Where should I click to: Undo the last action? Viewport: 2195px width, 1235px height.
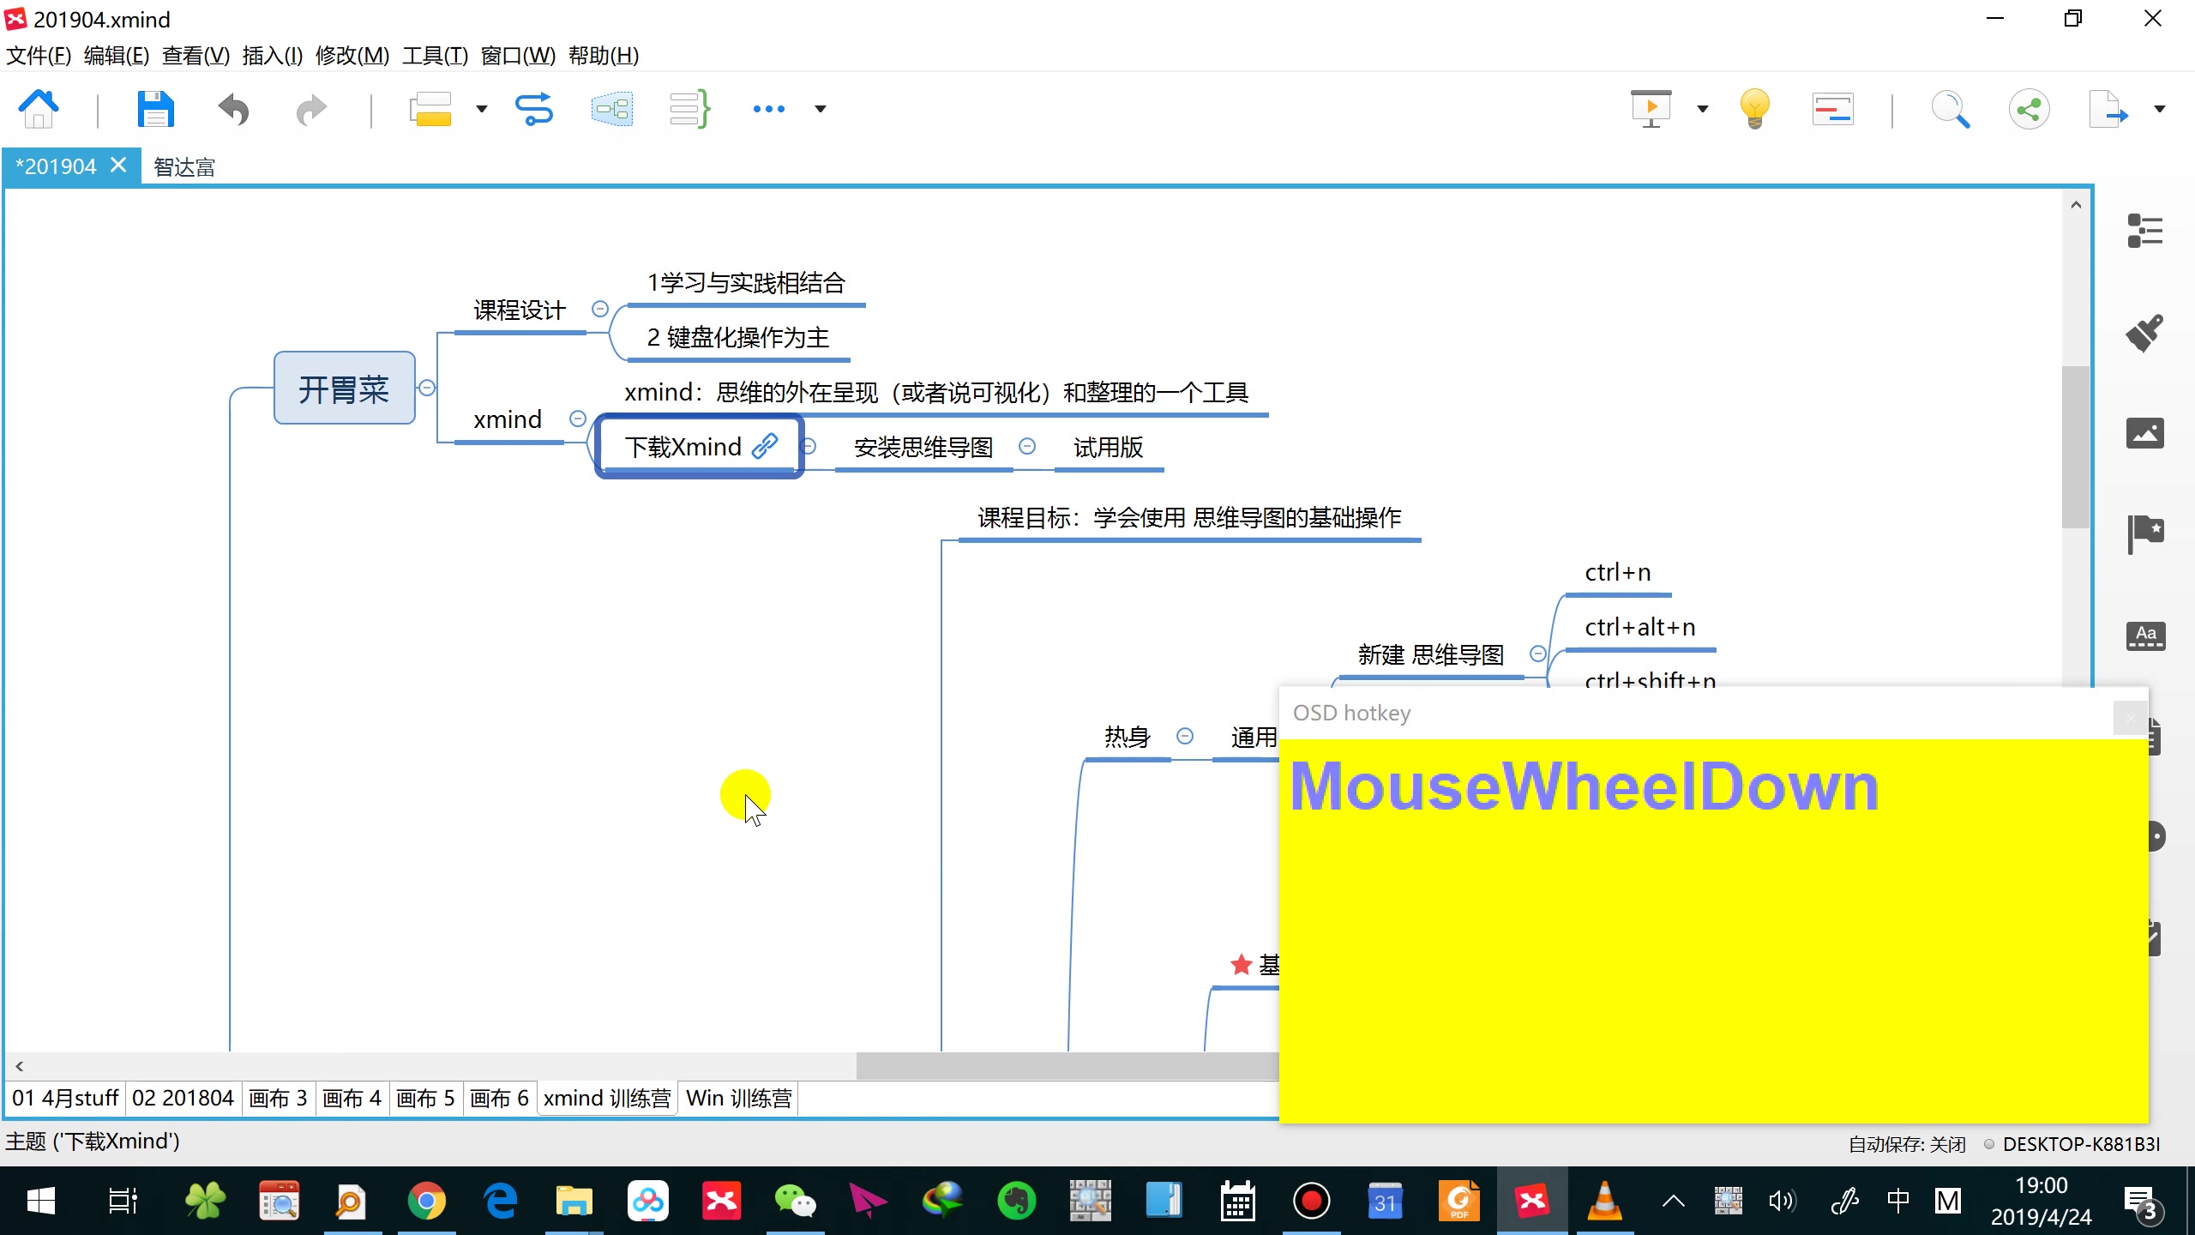point(233,109)
